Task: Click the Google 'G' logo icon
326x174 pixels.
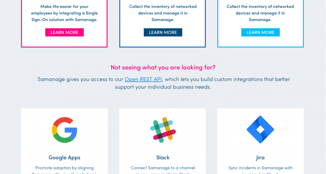Action: [x=64, y=130]
